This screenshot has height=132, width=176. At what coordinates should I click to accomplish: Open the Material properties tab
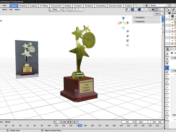click(167, 113)
